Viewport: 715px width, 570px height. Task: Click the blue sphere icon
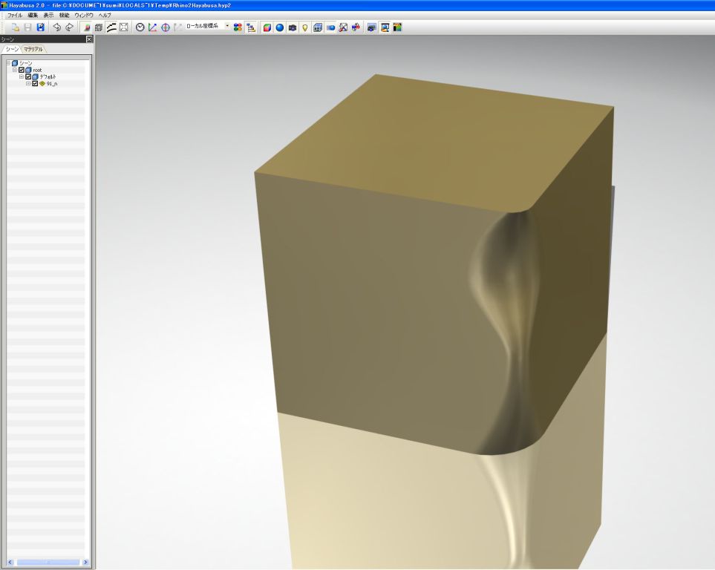click(280, 27)
